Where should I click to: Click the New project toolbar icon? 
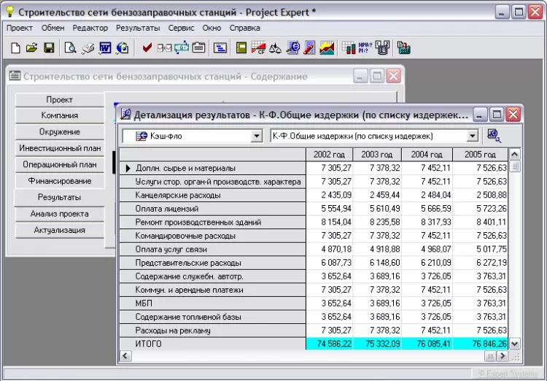coord(15,48)
